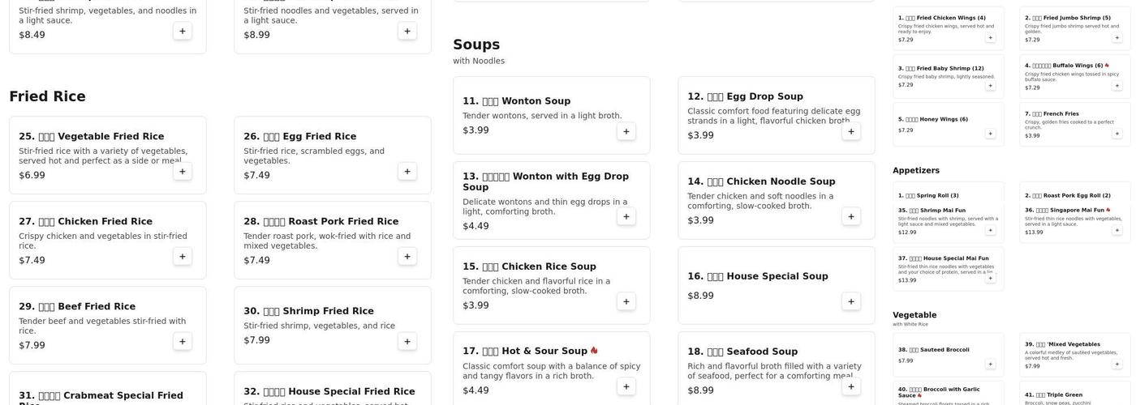Click plus button for Wonton Soup

click(626, 131)
